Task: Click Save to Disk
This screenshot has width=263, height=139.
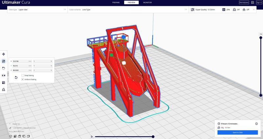Action: coord(237,132)
